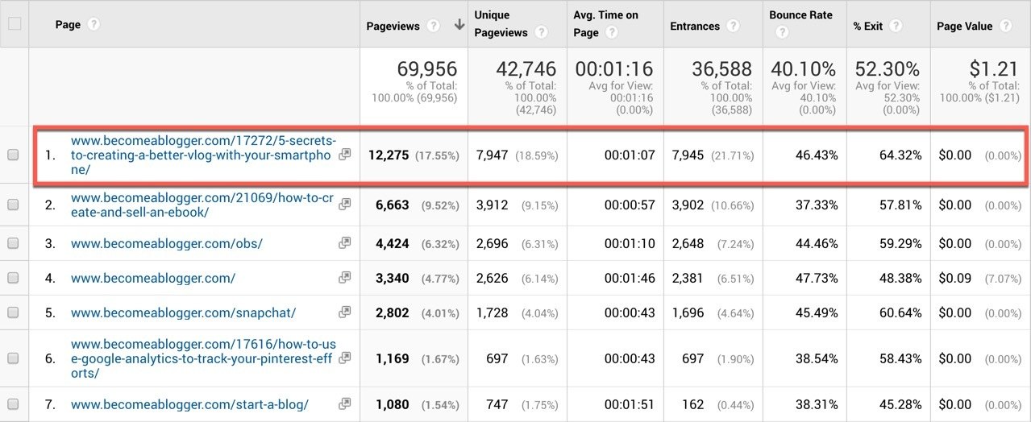This screenshot has height=422, width=1031.
Task: Check the box for row 6 pinterest page
Action: [13, 359]
